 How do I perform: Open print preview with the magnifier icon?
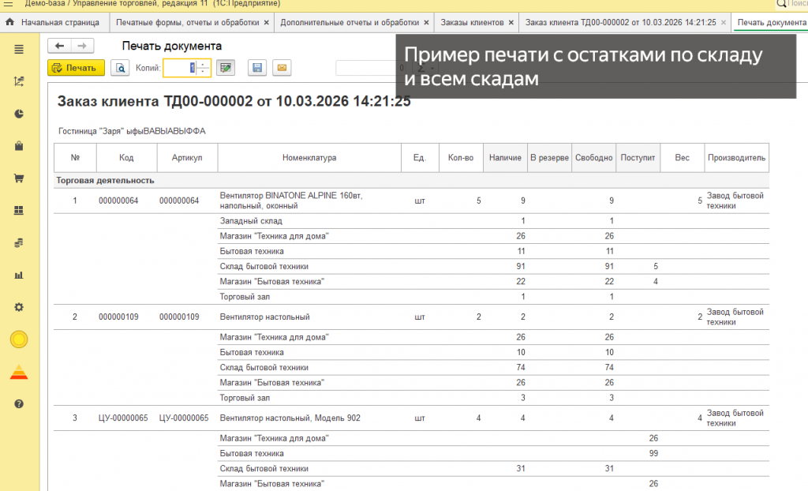tap(120, 68)
